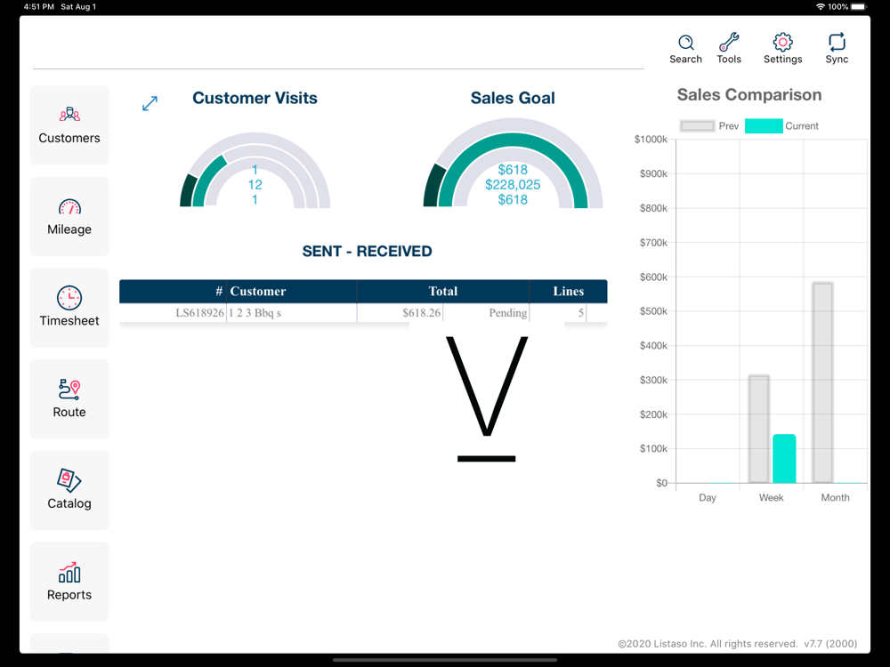Screen dimensions: 890x667
Task: Open the Mileage gauge tile
Action: [x=69, y=217]
